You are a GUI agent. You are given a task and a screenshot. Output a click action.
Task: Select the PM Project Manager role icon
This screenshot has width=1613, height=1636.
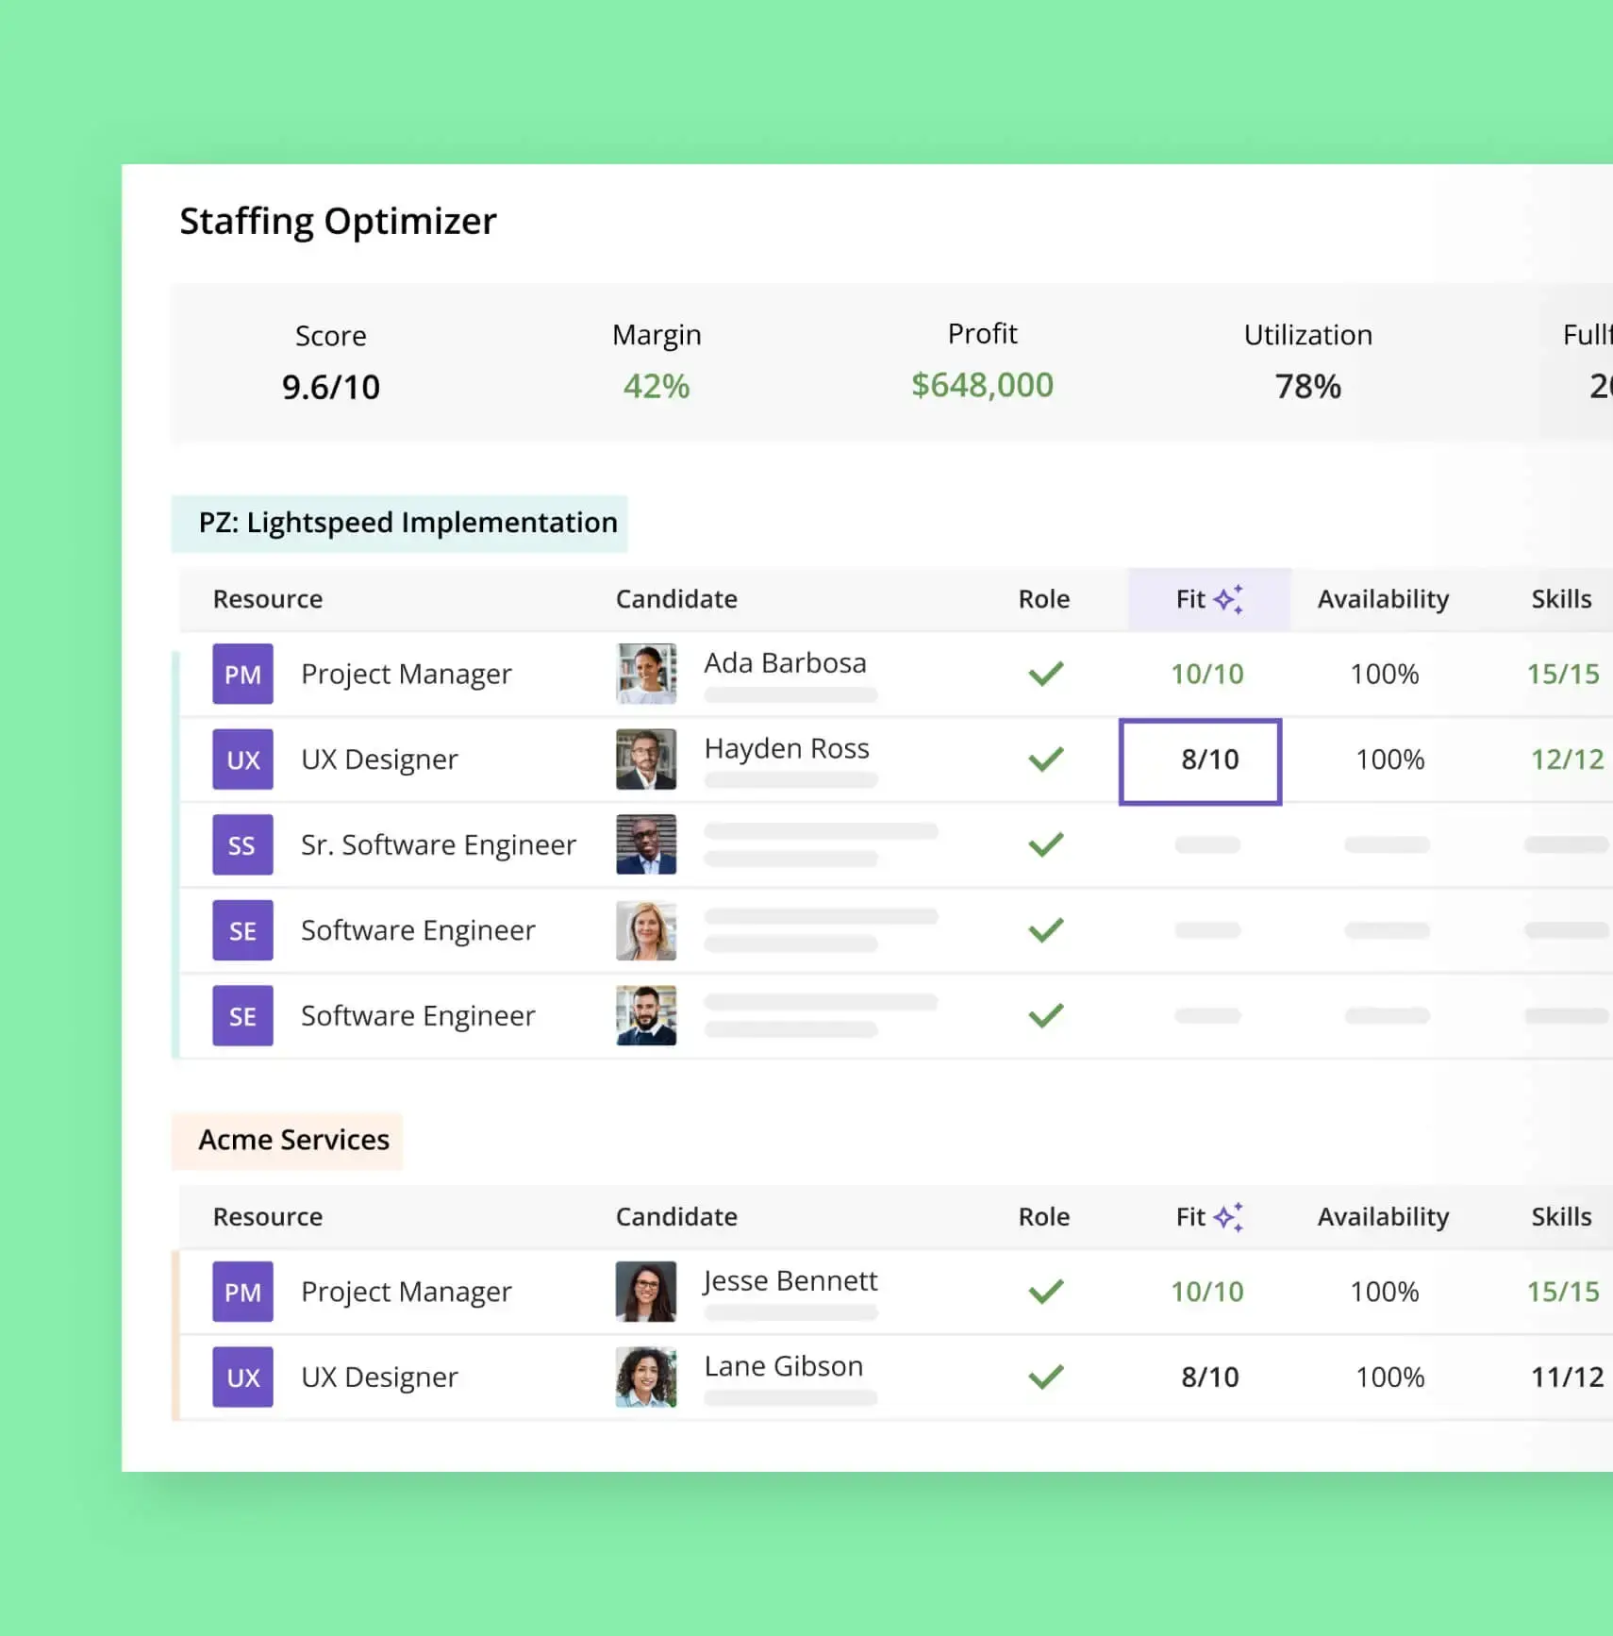pos(242,674)
